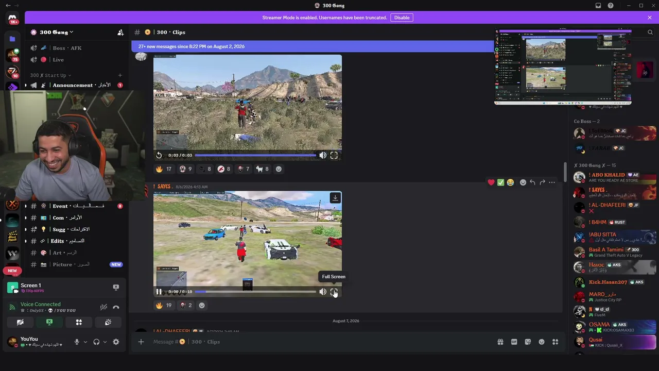Pause the playing SAYES video
659x371 pixels.
(x=159, y=292)
